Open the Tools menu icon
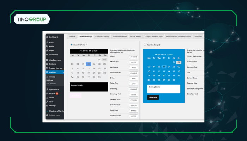Image resolution: width=247 pixels, height=141 pixels. pos(47,102)
